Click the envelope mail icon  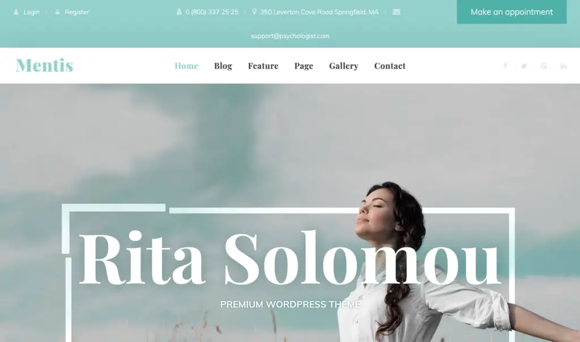(396, 12)
